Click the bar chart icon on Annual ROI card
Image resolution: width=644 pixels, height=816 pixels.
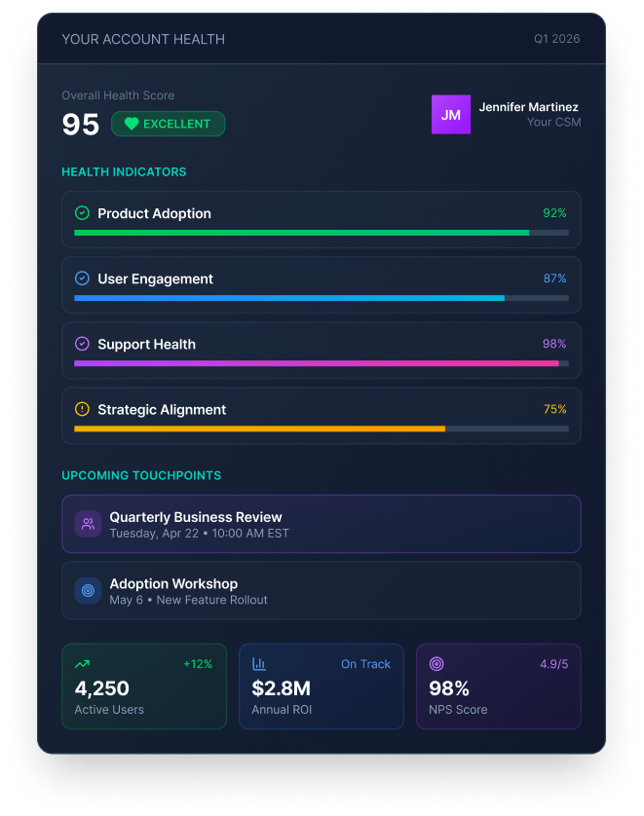click(x=259, y=664)
